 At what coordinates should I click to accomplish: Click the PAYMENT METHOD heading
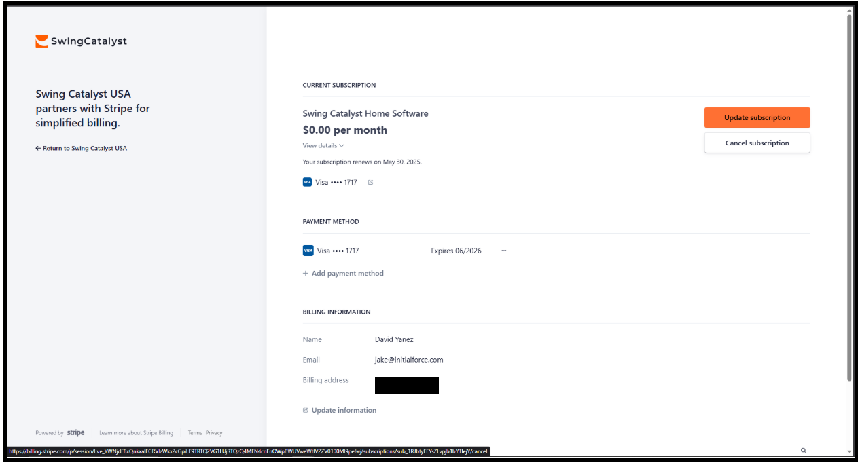tap(331, 221)
